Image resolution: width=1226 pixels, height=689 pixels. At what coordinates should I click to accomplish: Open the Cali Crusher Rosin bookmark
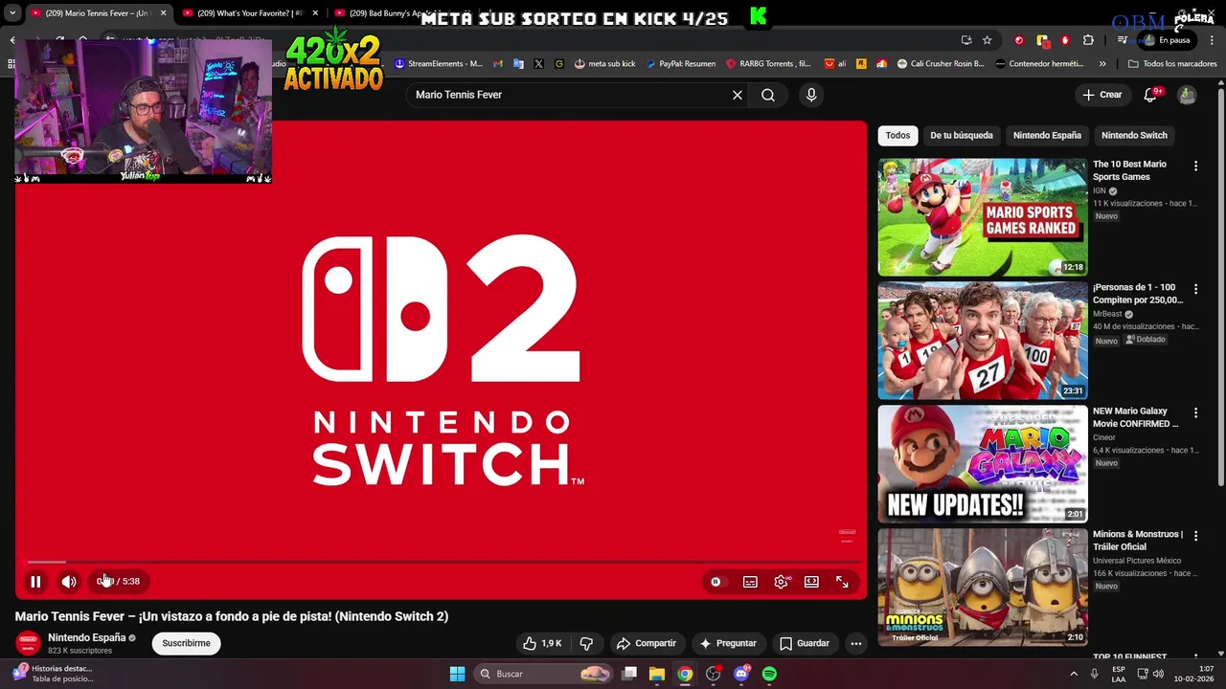tap(941, 64)
